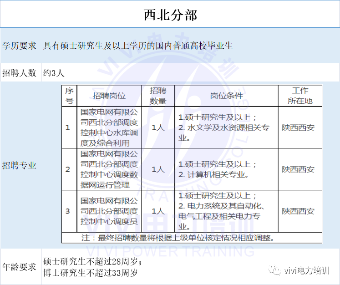Click the 调度数据网运行管理 position cell
The height and width of the screenshot is (285, 340).
click(109, 169)
